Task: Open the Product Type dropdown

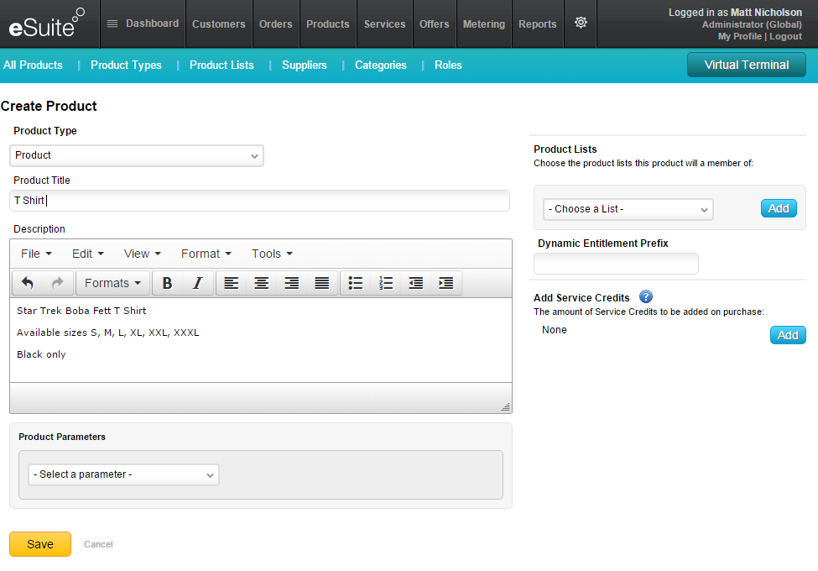Action: click(137, 155)
